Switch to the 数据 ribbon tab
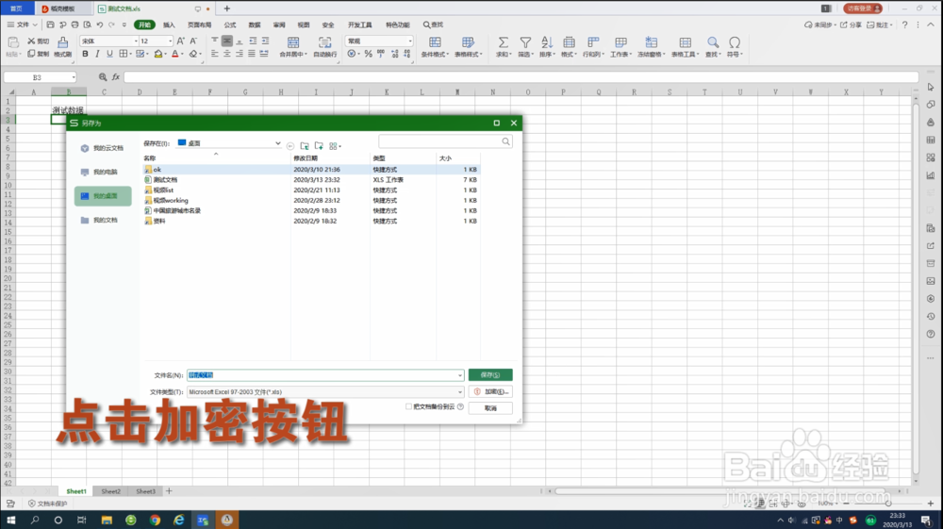This screenshot has height=529, width=943. click(255, 25)
